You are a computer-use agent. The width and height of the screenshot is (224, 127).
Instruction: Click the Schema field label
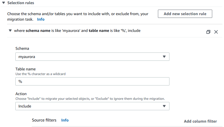pos(22,48)
